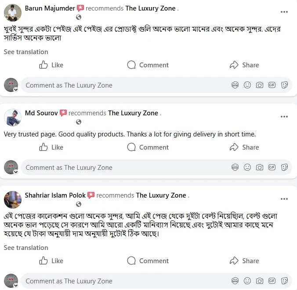Image resolution: width=297 pixels, height=290 pixels.
Task: Like Barun Majumder's recommendation post
Action: (51, 65)
